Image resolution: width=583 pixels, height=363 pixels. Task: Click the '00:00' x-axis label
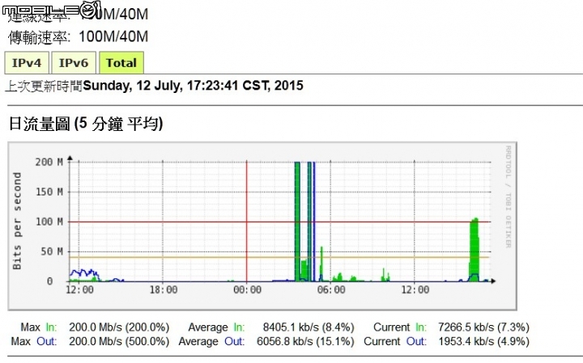coord(247,290)
